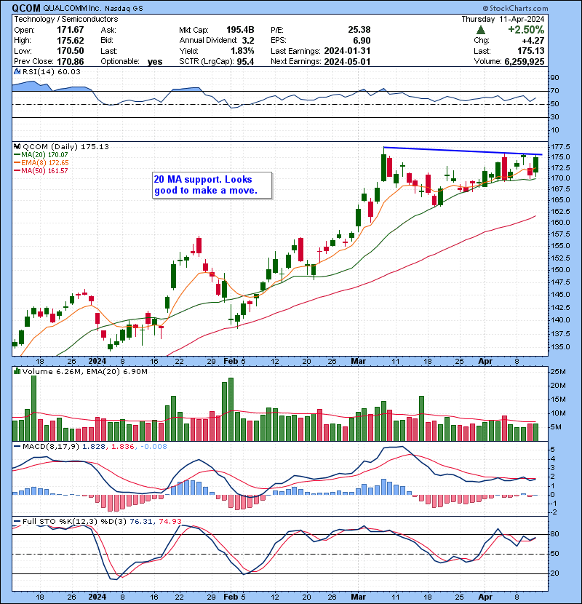Click the Next Earnings date 2024-05-01
Image resolution: width=582 pixels, height=604 pixels.
click(x=347, y=62)
